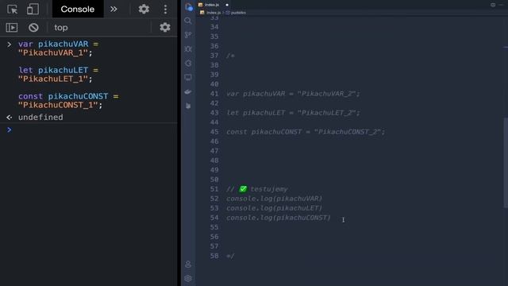508x286 pixels.
Task: Open the Remote Explorer monitor icon
Action: point(188,78)
